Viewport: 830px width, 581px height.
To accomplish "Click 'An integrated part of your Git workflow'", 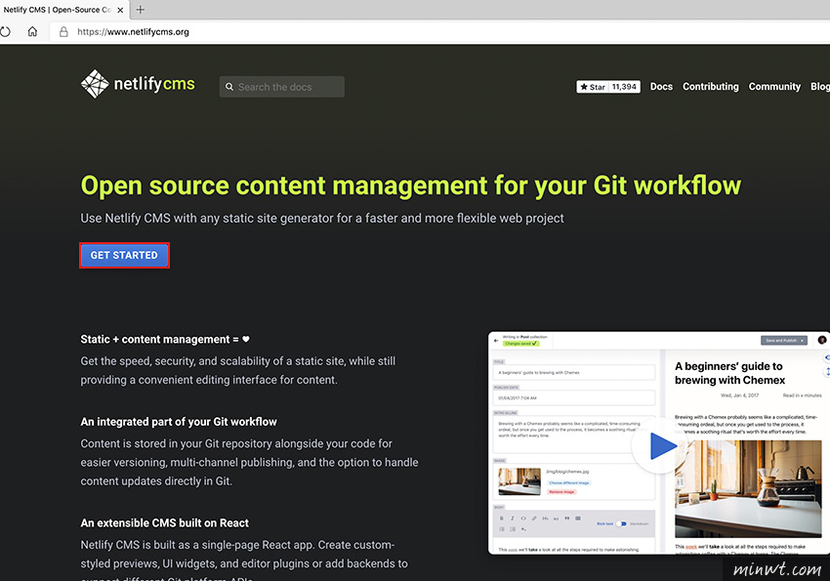I will pyautogui.click(x=179, y=422).
